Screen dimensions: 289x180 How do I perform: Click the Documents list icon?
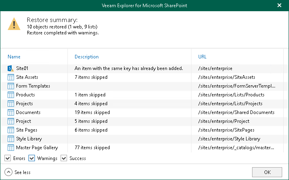[x=11, y=112]
